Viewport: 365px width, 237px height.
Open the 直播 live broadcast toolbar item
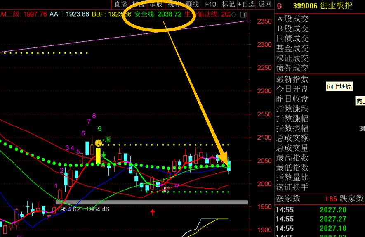[x=121, y=4]
